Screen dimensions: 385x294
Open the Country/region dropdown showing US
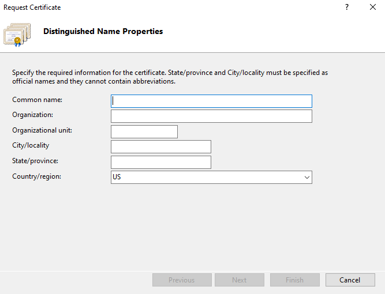(211, 177)
